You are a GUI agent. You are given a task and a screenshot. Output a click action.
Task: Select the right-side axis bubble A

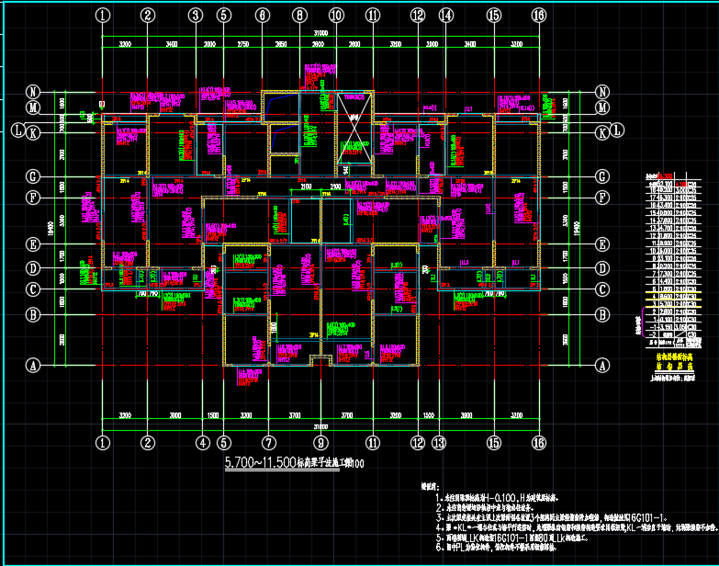click(x=603, y=365)
